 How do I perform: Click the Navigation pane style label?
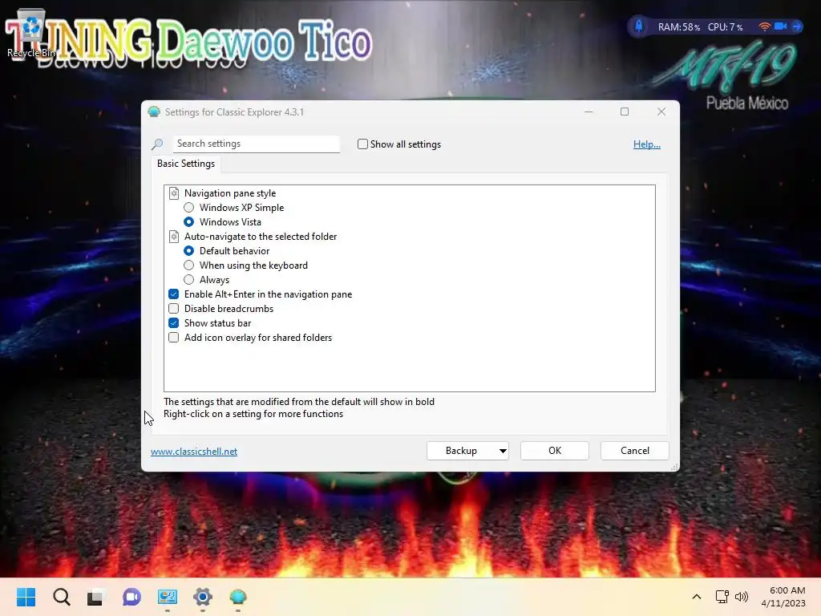point(230,193)
